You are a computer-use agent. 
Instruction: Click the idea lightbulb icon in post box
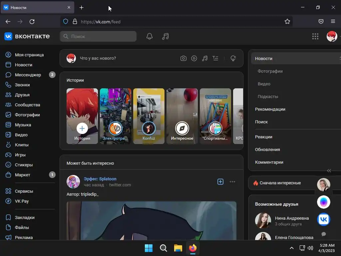coord(233,58)
